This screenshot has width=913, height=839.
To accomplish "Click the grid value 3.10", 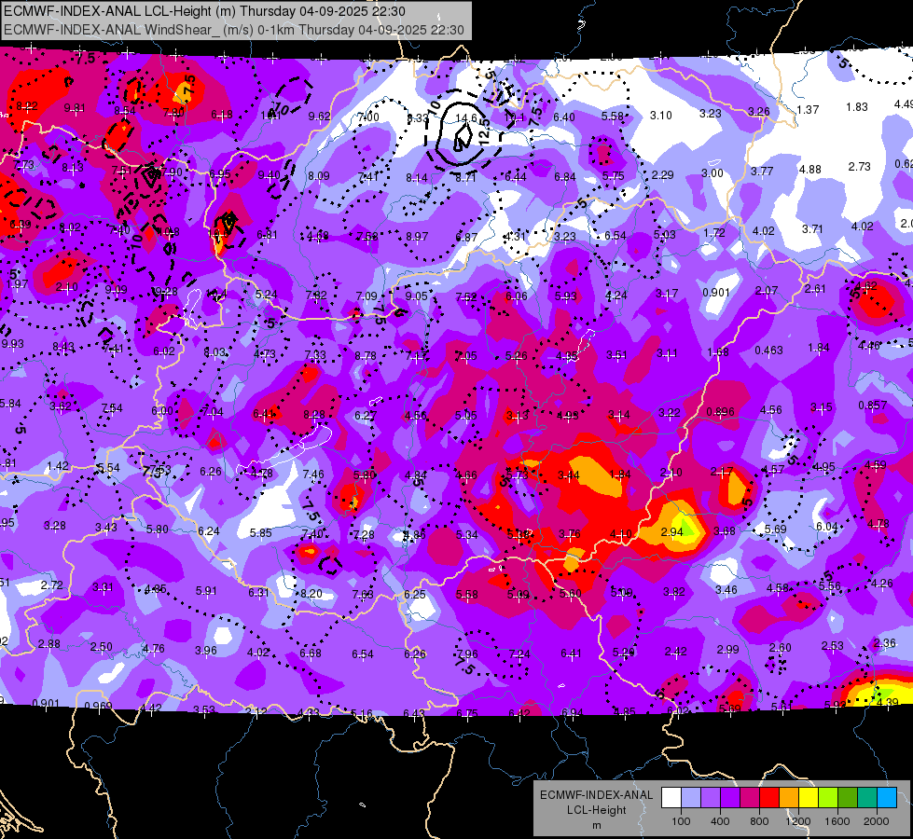I will pos(661,116).
